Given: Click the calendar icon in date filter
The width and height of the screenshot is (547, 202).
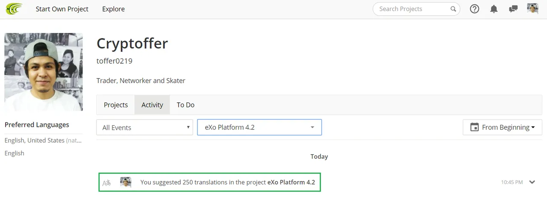Looking at the screenshot, I should coord(474,127).
